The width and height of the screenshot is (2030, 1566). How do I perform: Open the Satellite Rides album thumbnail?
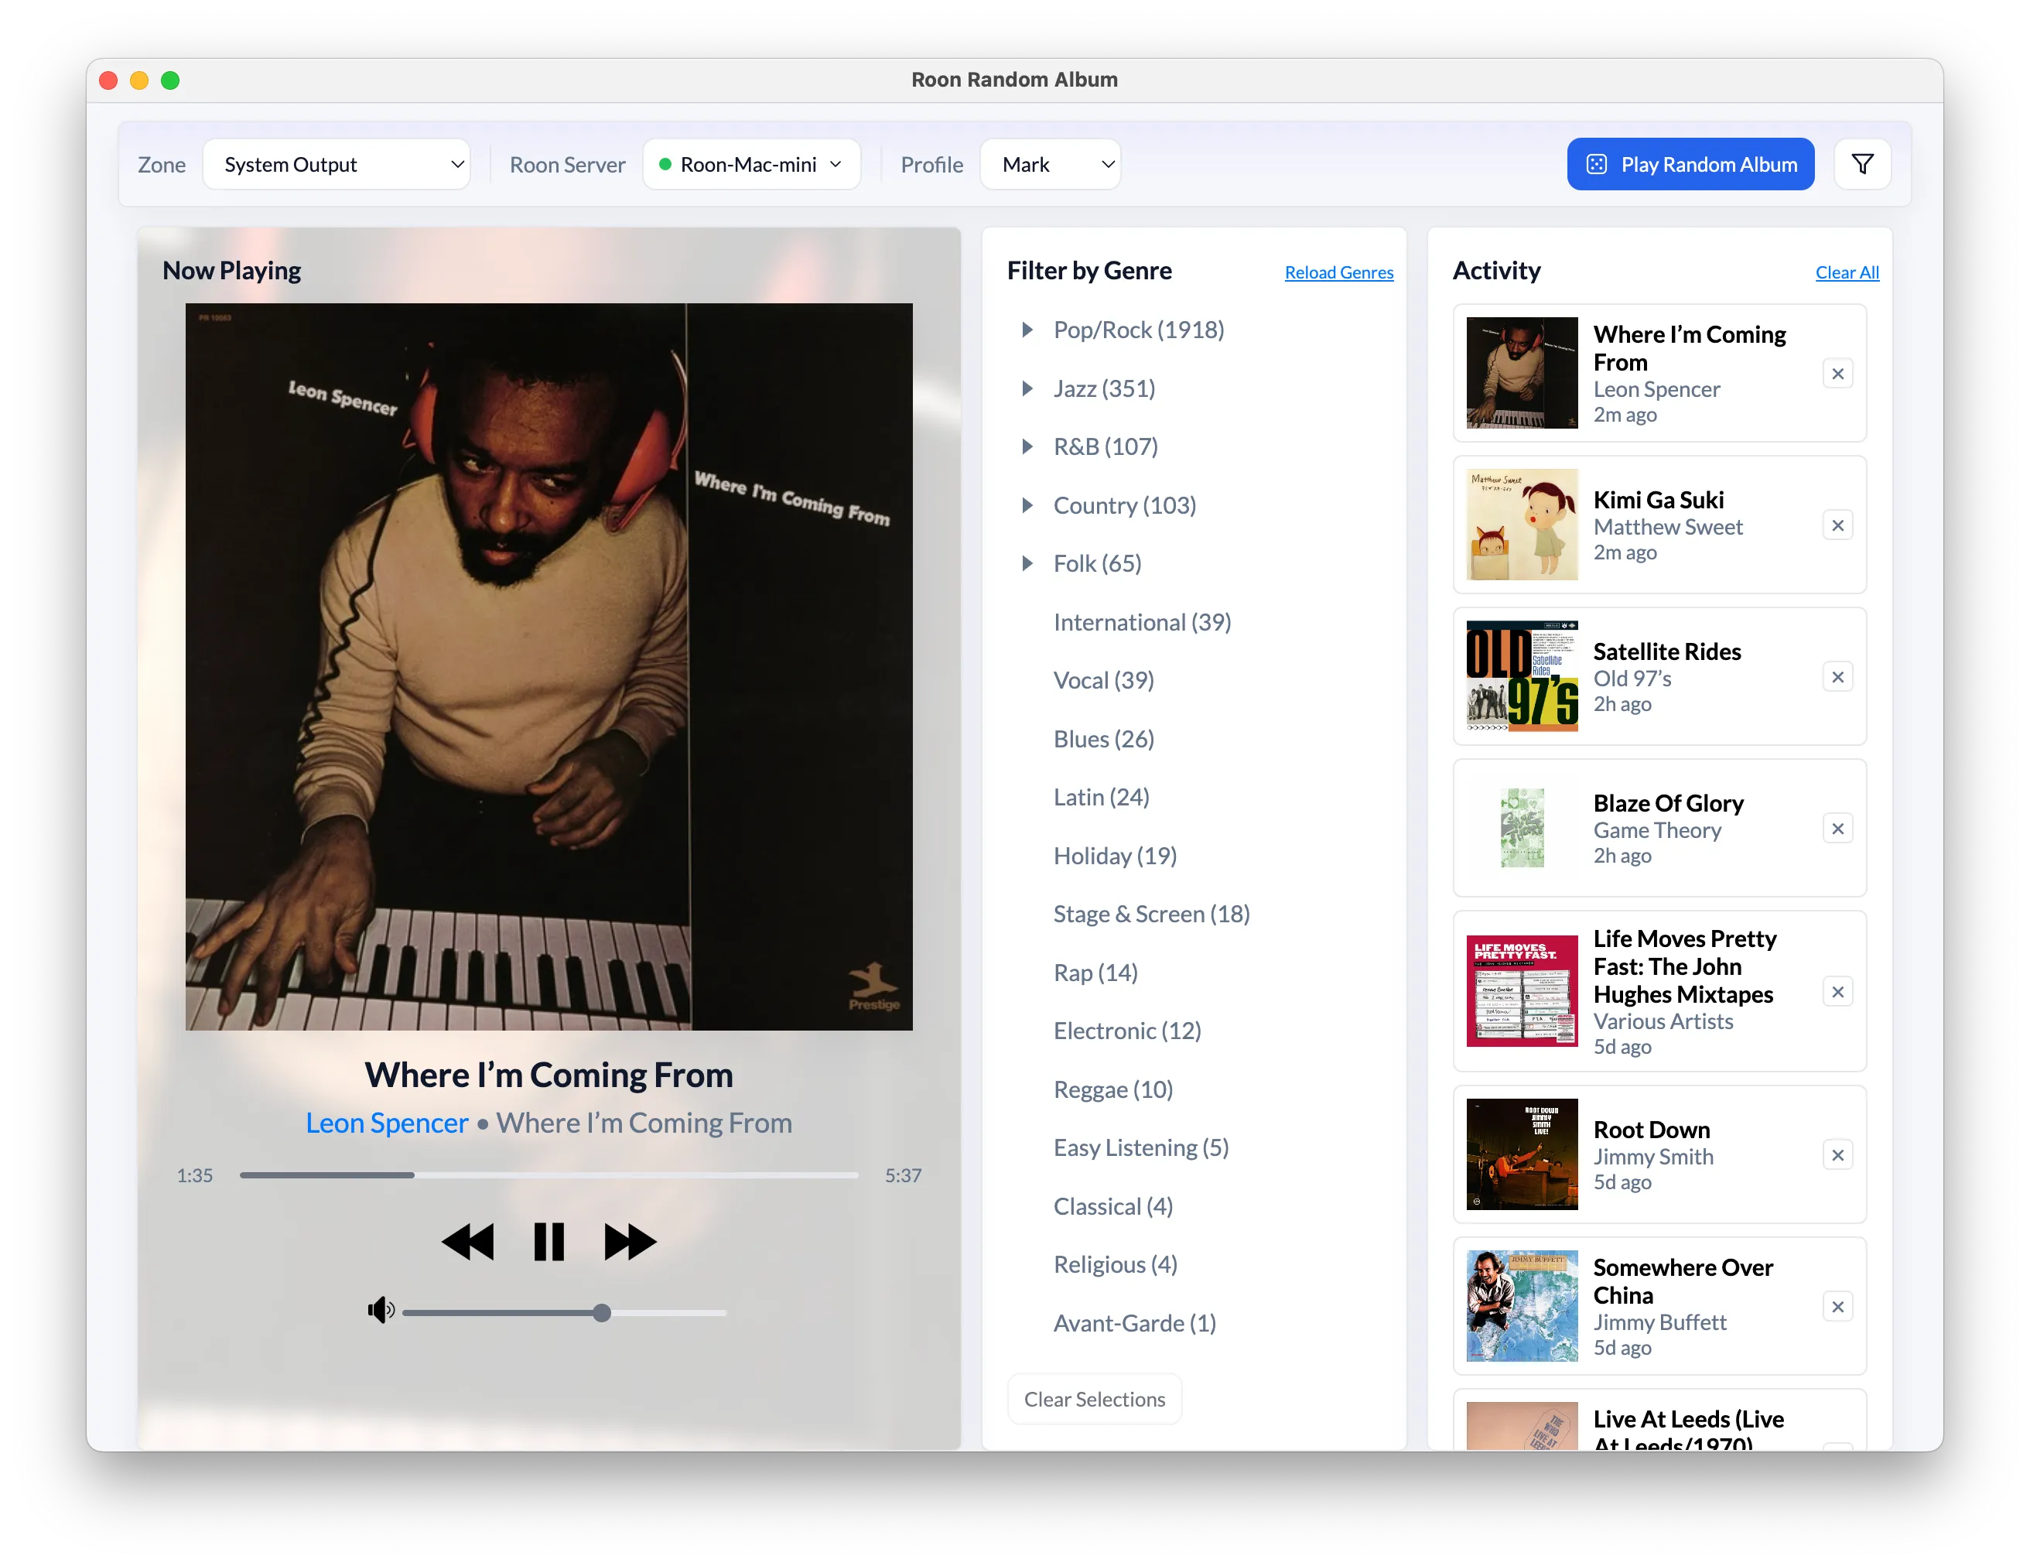pyautogui.click(x=1522, y=675)
